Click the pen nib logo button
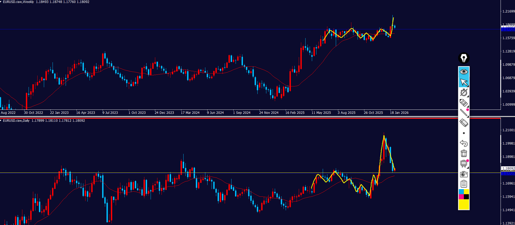 [x=464, y=58]
